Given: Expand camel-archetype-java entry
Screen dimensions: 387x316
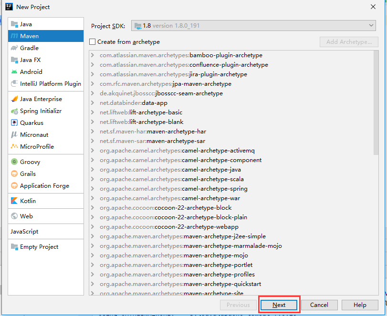Looking at the screenshot, I should pos(93,170).
